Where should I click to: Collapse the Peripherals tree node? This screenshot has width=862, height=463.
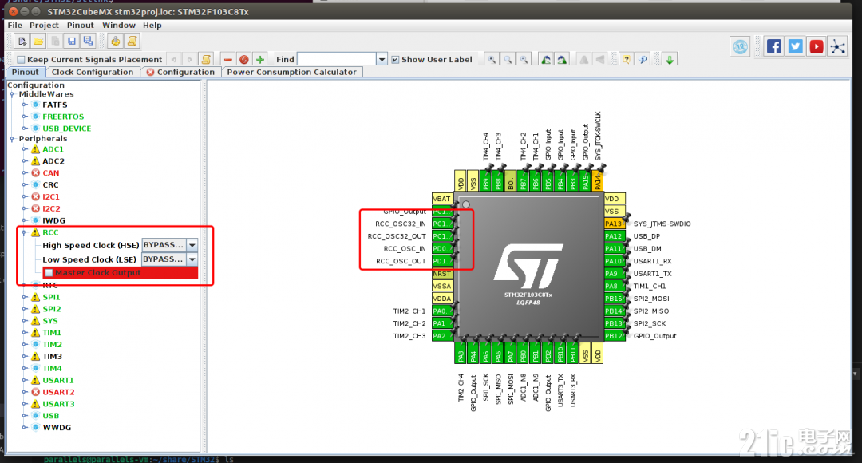tap(12, 139)
